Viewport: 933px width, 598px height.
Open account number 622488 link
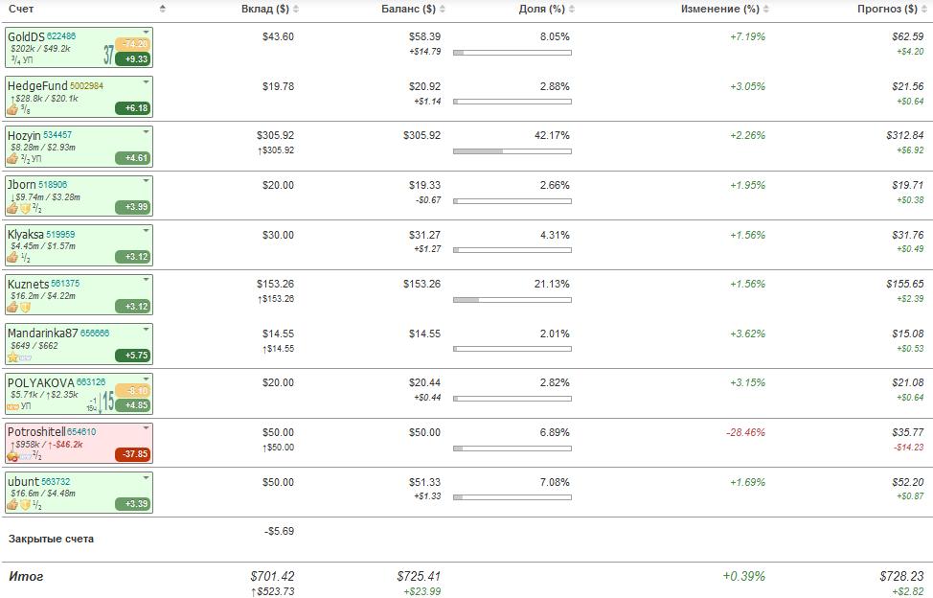pyautogui.click(x=61, y=36)
